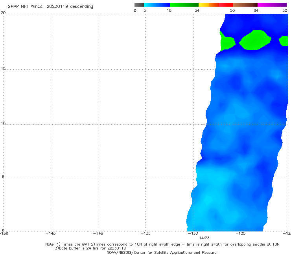Click the cyan-blue segment of the color scale
Screen dimensions: 291x255
click(x=157, y=5)
